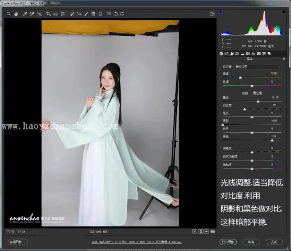Adjust the Exposure slider handle
Viewport: 291px width, 251px height.
pos(258,102)
